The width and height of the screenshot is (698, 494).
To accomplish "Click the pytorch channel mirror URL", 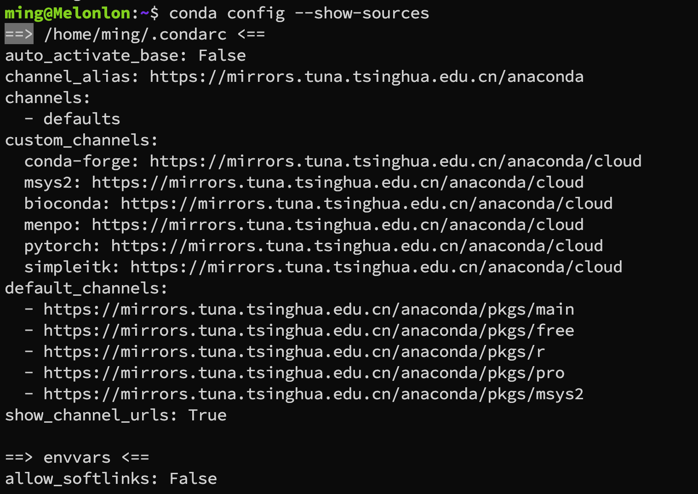I will [357, 246].
